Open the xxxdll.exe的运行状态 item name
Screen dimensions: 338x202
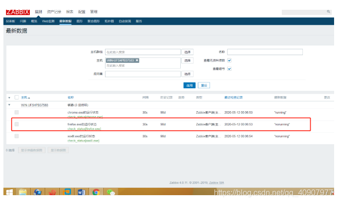(81, 136)
